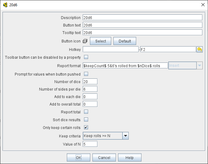Open the Keep criteria dropdown
Image resolution: width=208 pixels, height=164 pixels.
[125, 136]
